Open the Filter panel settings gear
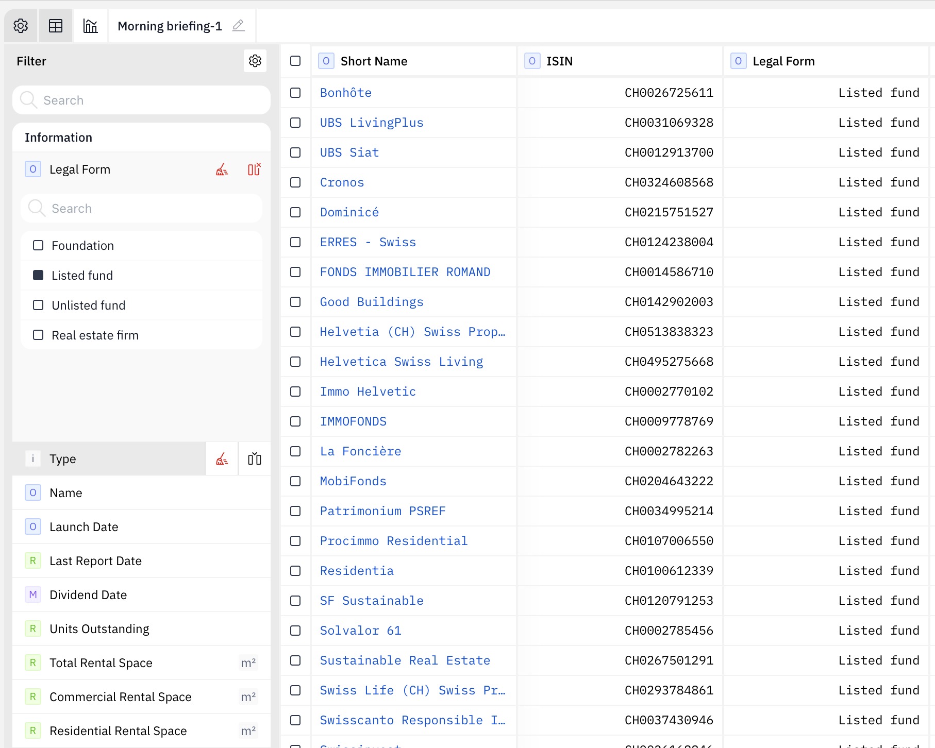The image size is (935, 748). point(255,61)
